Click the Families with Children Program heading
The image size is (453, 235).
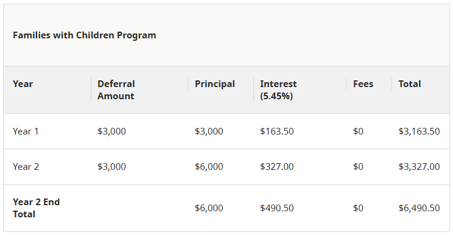click(85, 35)
